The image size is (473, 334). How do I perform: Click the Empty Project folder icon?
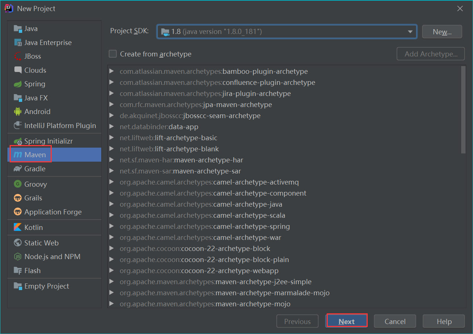pyautogui.click(x=18, y=286)
